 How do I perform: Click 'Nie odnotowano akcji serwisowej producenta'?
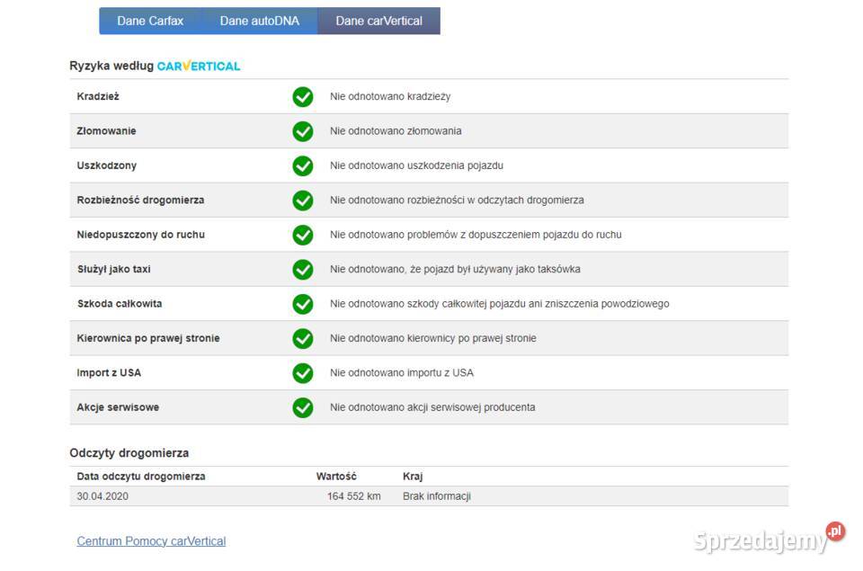432,407
